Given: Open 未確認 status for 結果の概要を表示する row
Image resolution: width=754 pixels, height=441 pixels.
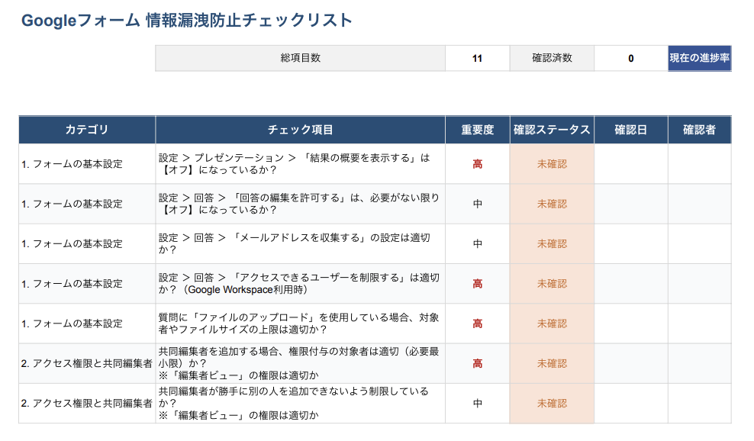Looking at the screenshot, I should (x=552, y=164).
